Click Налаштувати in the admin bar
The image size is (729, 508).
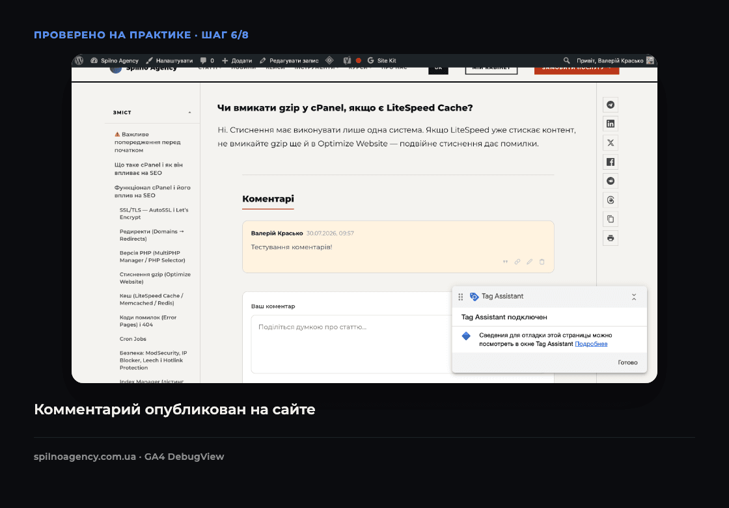coord(169,60)
